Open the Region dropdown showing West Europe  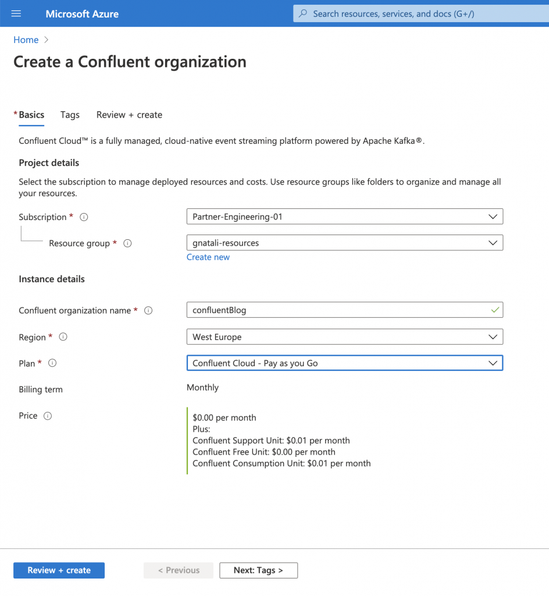[344, 336]
